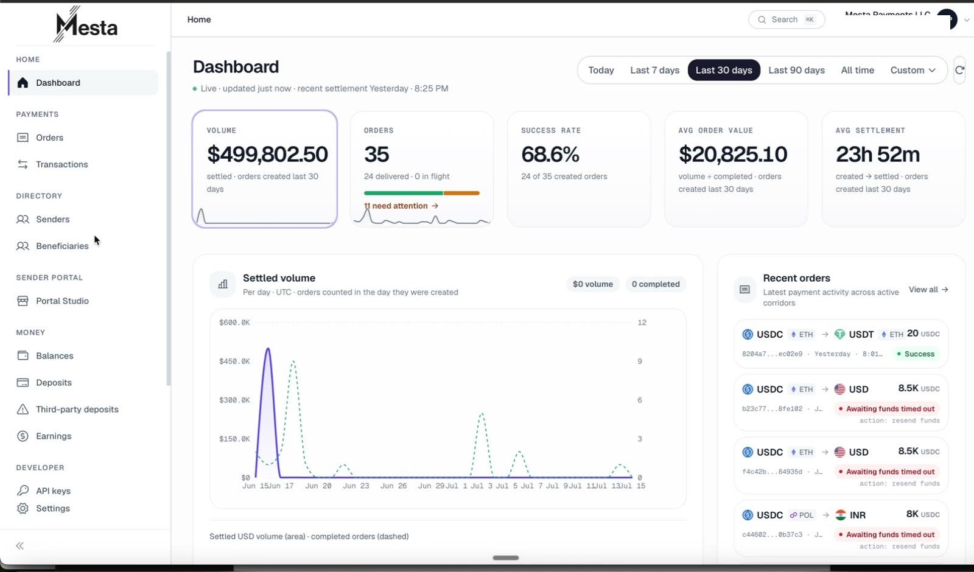Select the All time range

(857, 70)
